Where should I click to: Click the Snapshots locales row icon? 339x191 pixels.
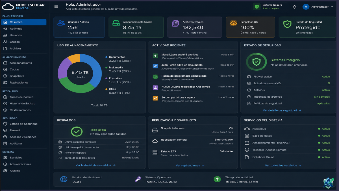(x=155, y=130)
